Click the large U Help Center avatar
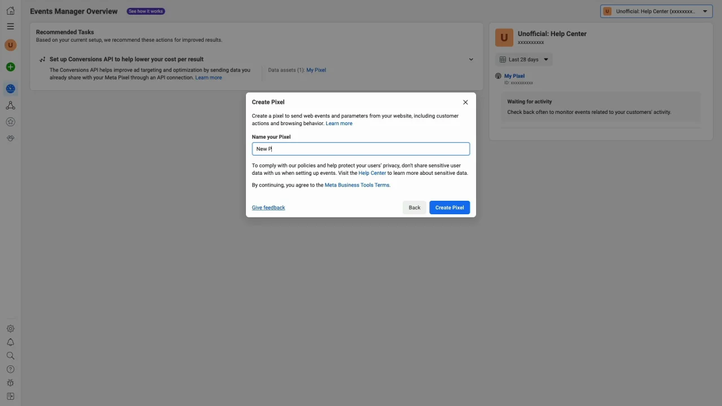This screenshot has height=406, width=722. tap(504, 38)
